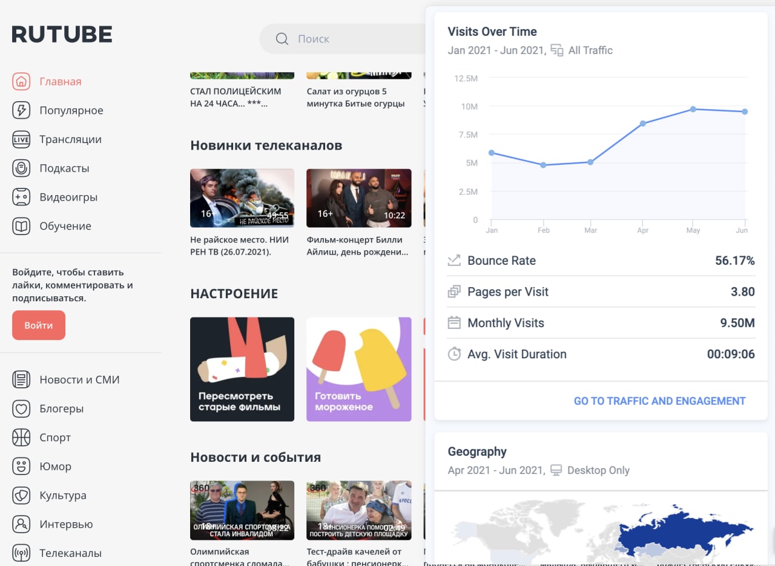Click the Bounce Rate chart icon
The height and width of the screenshot is (566, 775).
[454, 261]
